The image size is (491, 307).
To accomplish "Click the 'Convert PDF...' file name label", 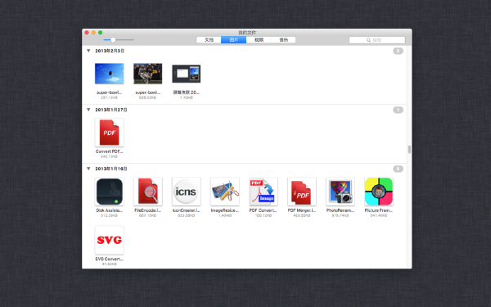I will pos(110,151).
